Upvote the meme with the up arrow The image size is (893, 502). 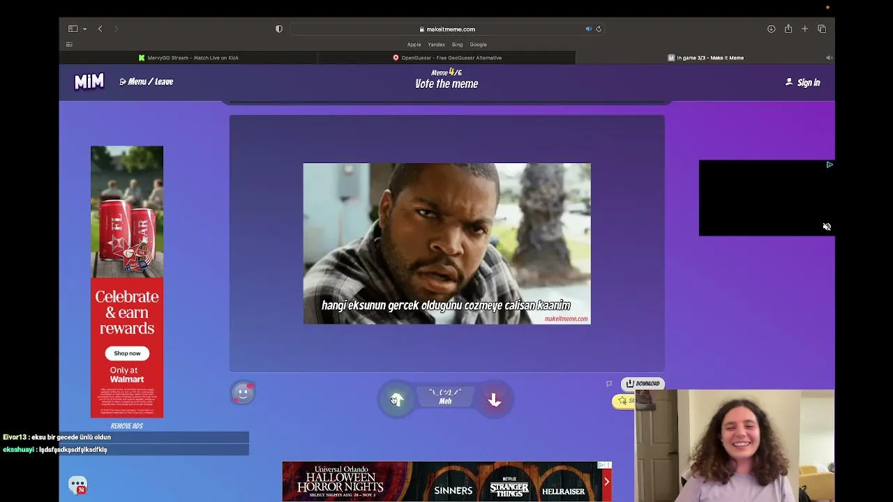396,400
